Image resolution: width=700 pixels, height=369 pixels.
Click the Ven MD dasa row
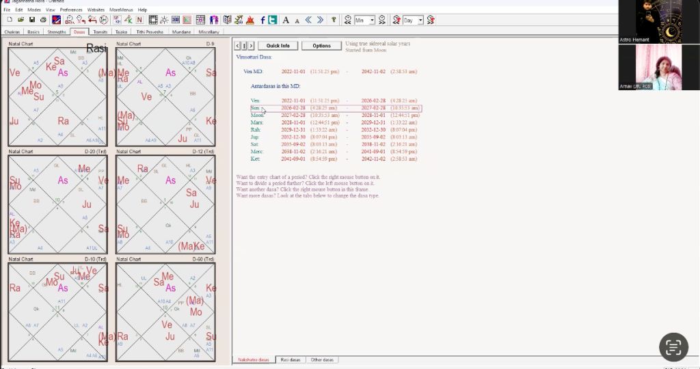[x=330, y=71]
